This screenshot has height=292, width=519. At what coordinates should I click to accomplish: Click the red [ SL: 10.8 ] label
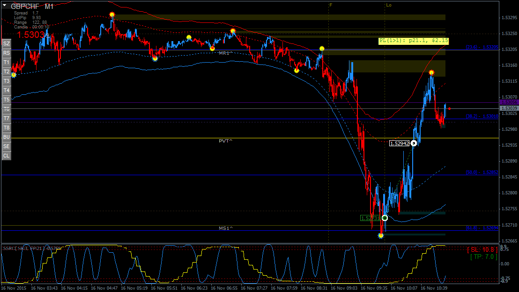pos(482,250)
